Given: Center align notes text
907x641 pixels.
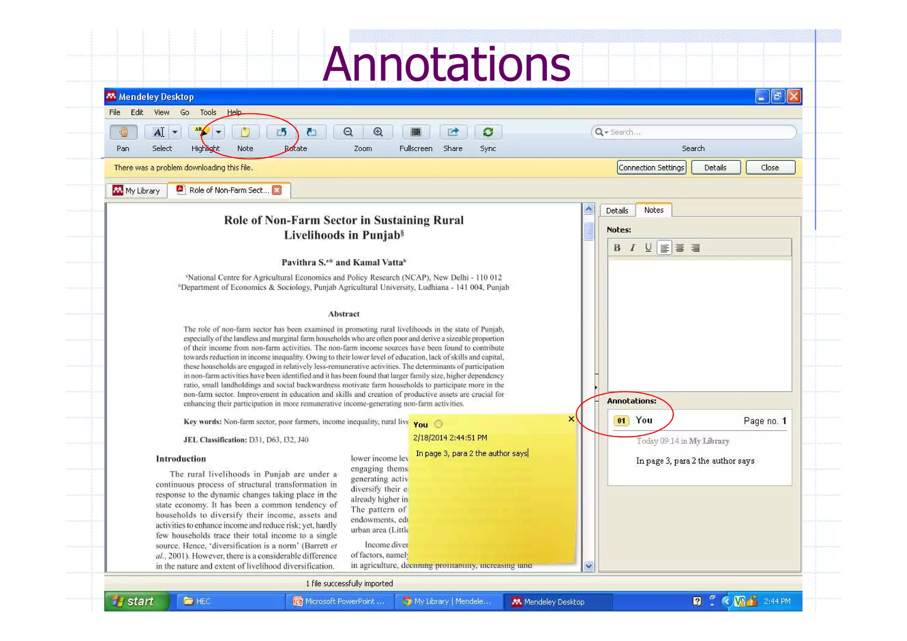Looking at the screenshot, I should point(680,248).
